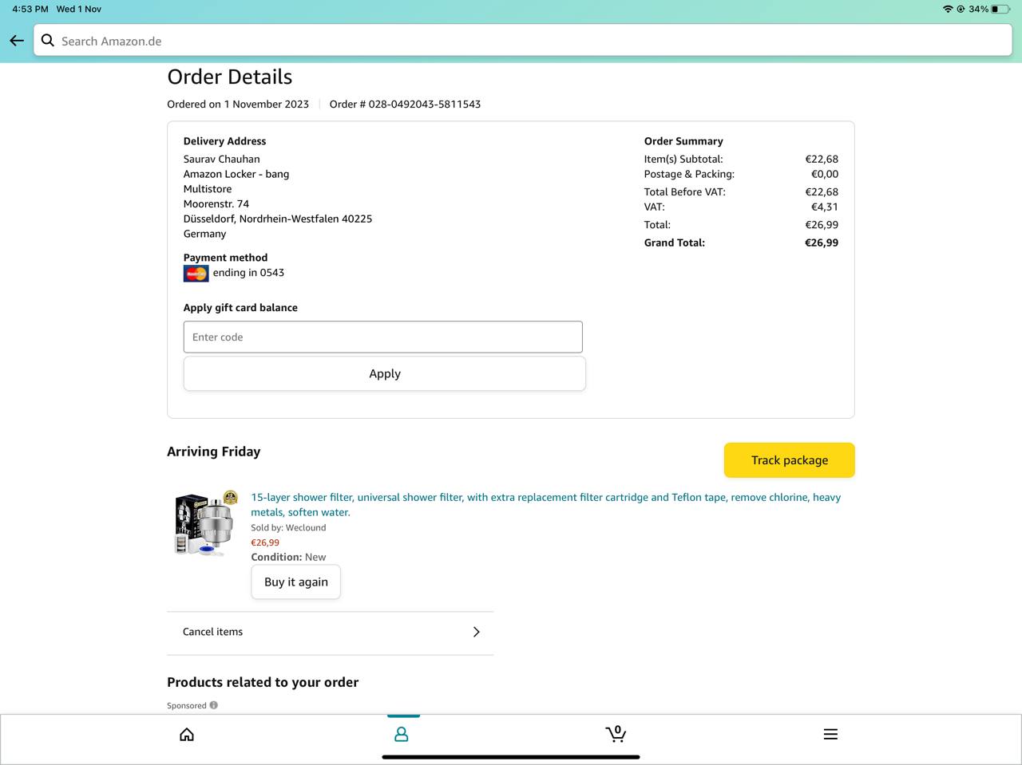Click the Sponsored info icon

214,705
